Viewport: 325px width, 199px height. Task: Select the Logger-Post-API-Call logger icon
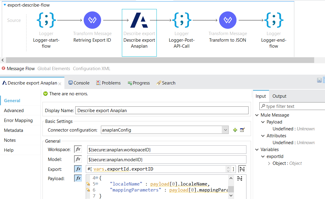181,20
